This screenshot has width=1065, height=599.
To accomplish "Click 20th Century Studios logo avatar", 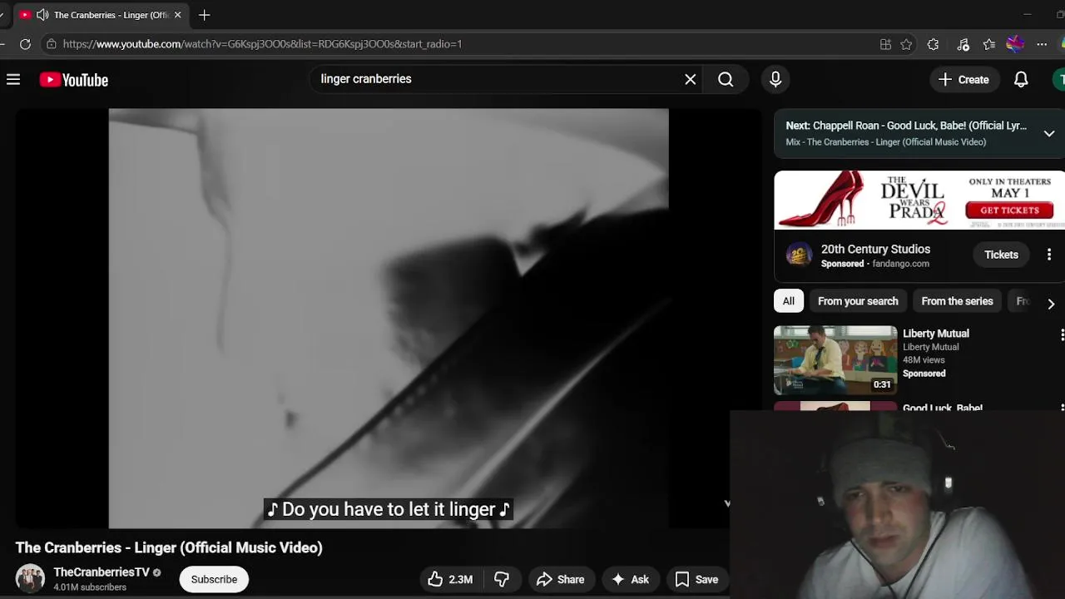I will coord(799,255).
